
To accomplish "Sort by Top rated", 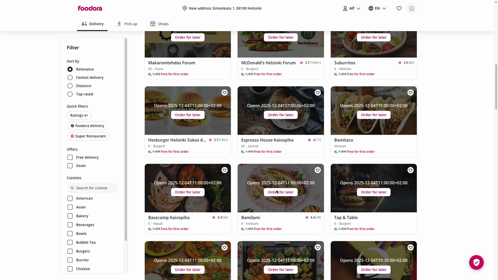I will point(70,94).
